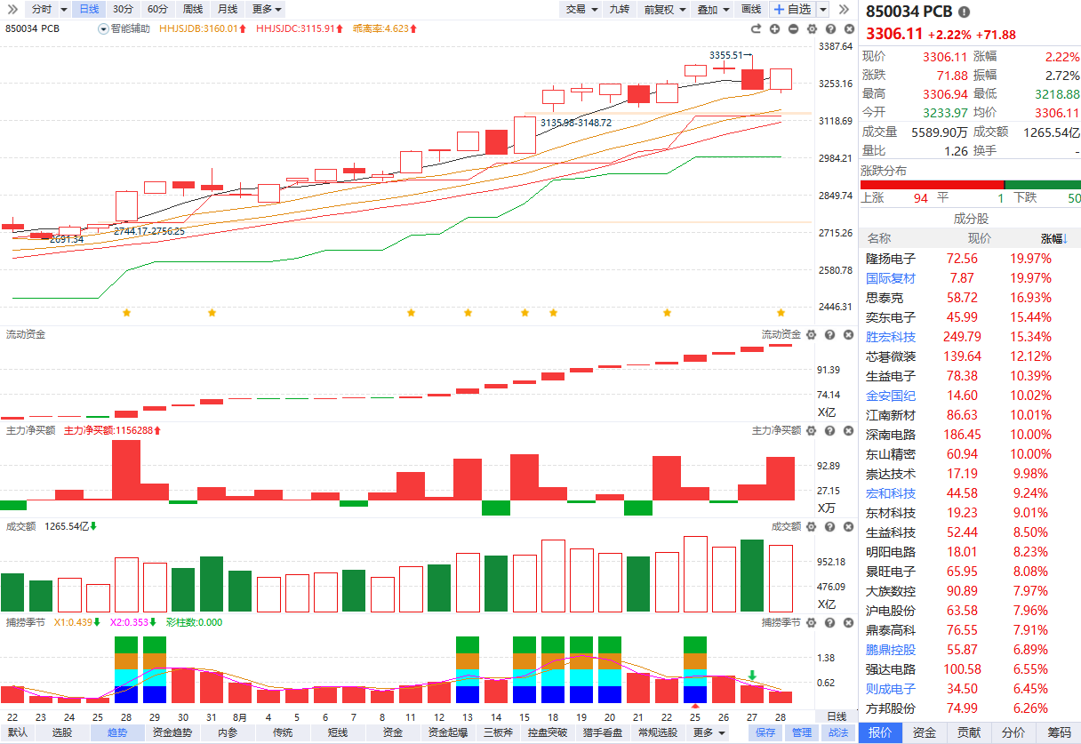Switch to the 周线 weekly tab

[x=193, y=9]
